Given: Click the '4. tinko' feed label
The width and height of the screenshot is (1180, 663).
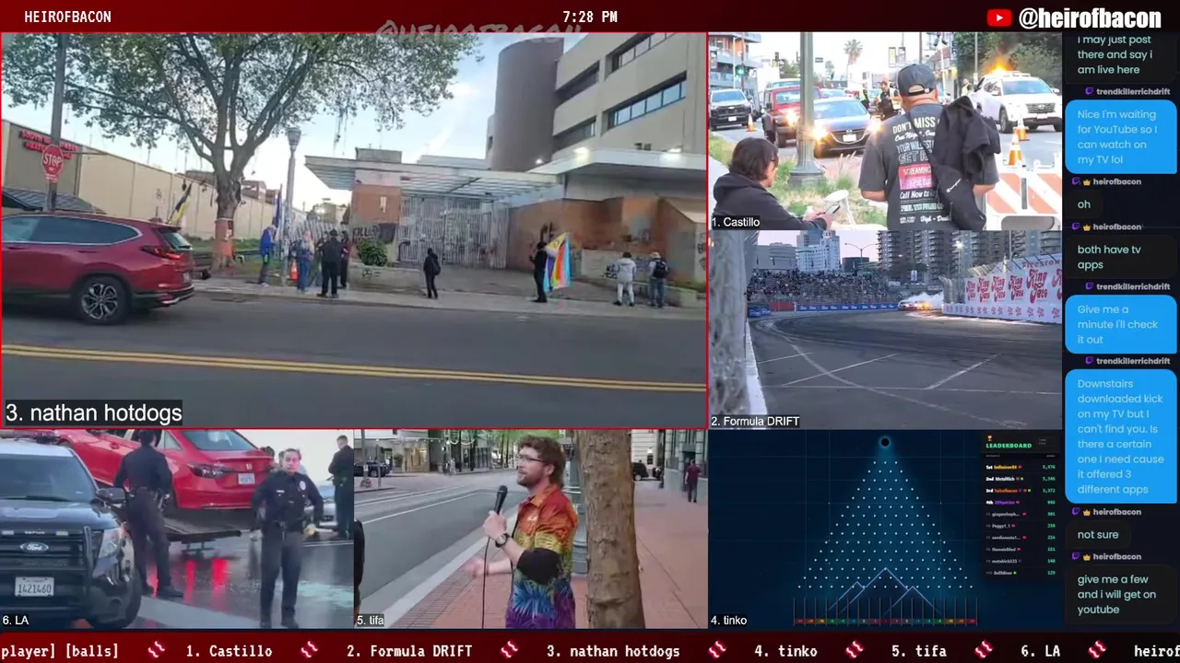Looking at the screenshot, I should pyautogui.click(x=728, y=621).
